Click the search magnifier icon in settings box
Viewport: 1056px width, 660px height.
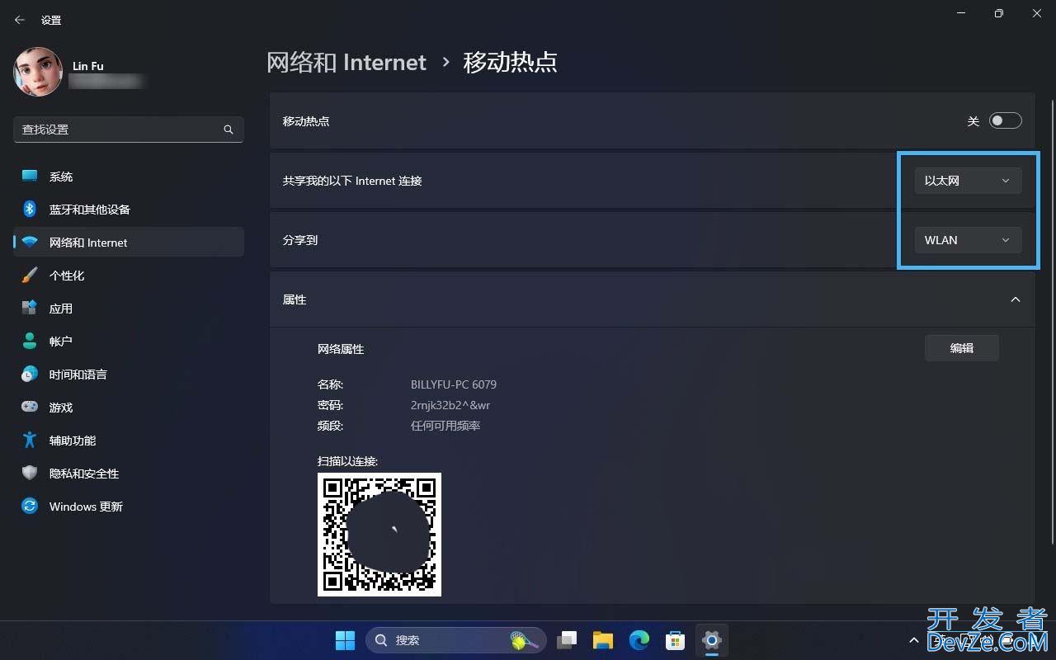[x=229, y=130]
